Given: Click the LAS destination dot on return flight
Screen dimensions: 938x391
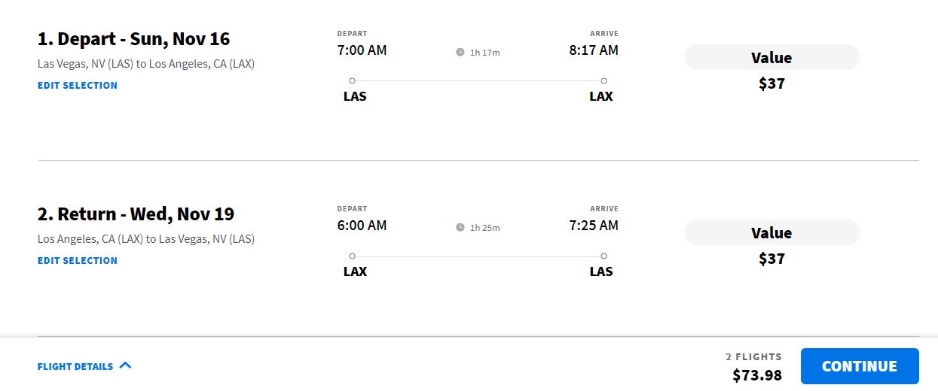Looking at the screenshot, I should click(x=603, y=256).
